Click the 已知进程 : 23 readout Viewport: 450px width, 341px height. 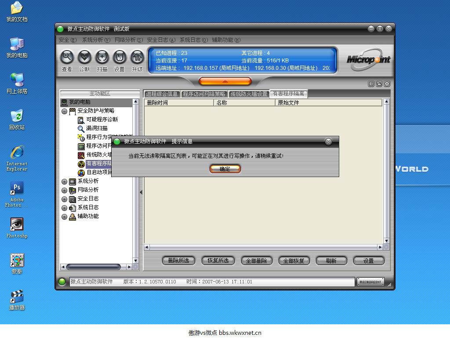coord(171,53)
